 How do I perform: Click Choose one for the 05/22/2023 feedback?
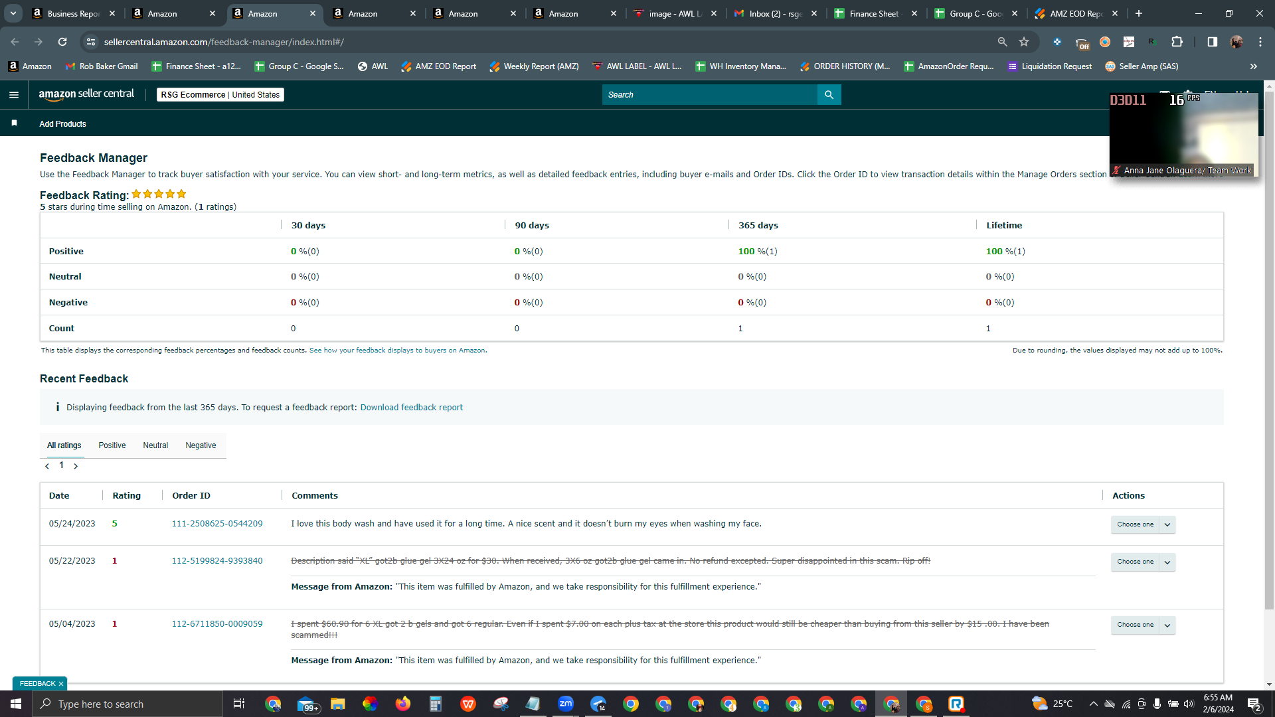(1136, 562)
